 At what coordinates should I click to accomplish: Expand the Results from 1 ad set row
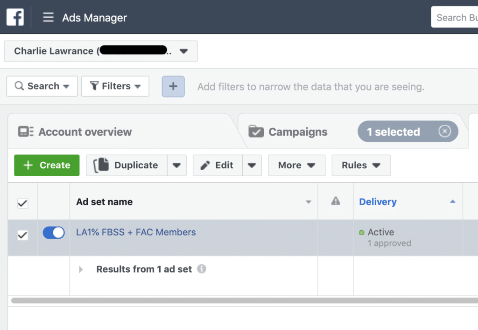(81, 269)
